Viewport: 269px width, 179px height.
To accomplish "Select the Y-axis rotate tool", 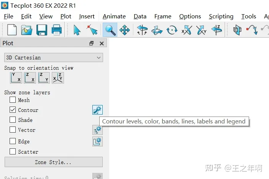I will pyautogui.click(x=202, y=30).
